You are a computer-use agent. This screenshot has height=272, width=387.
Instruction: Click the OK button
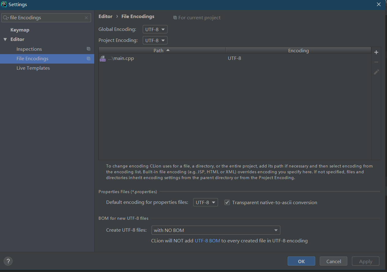[x=301, y=261]
